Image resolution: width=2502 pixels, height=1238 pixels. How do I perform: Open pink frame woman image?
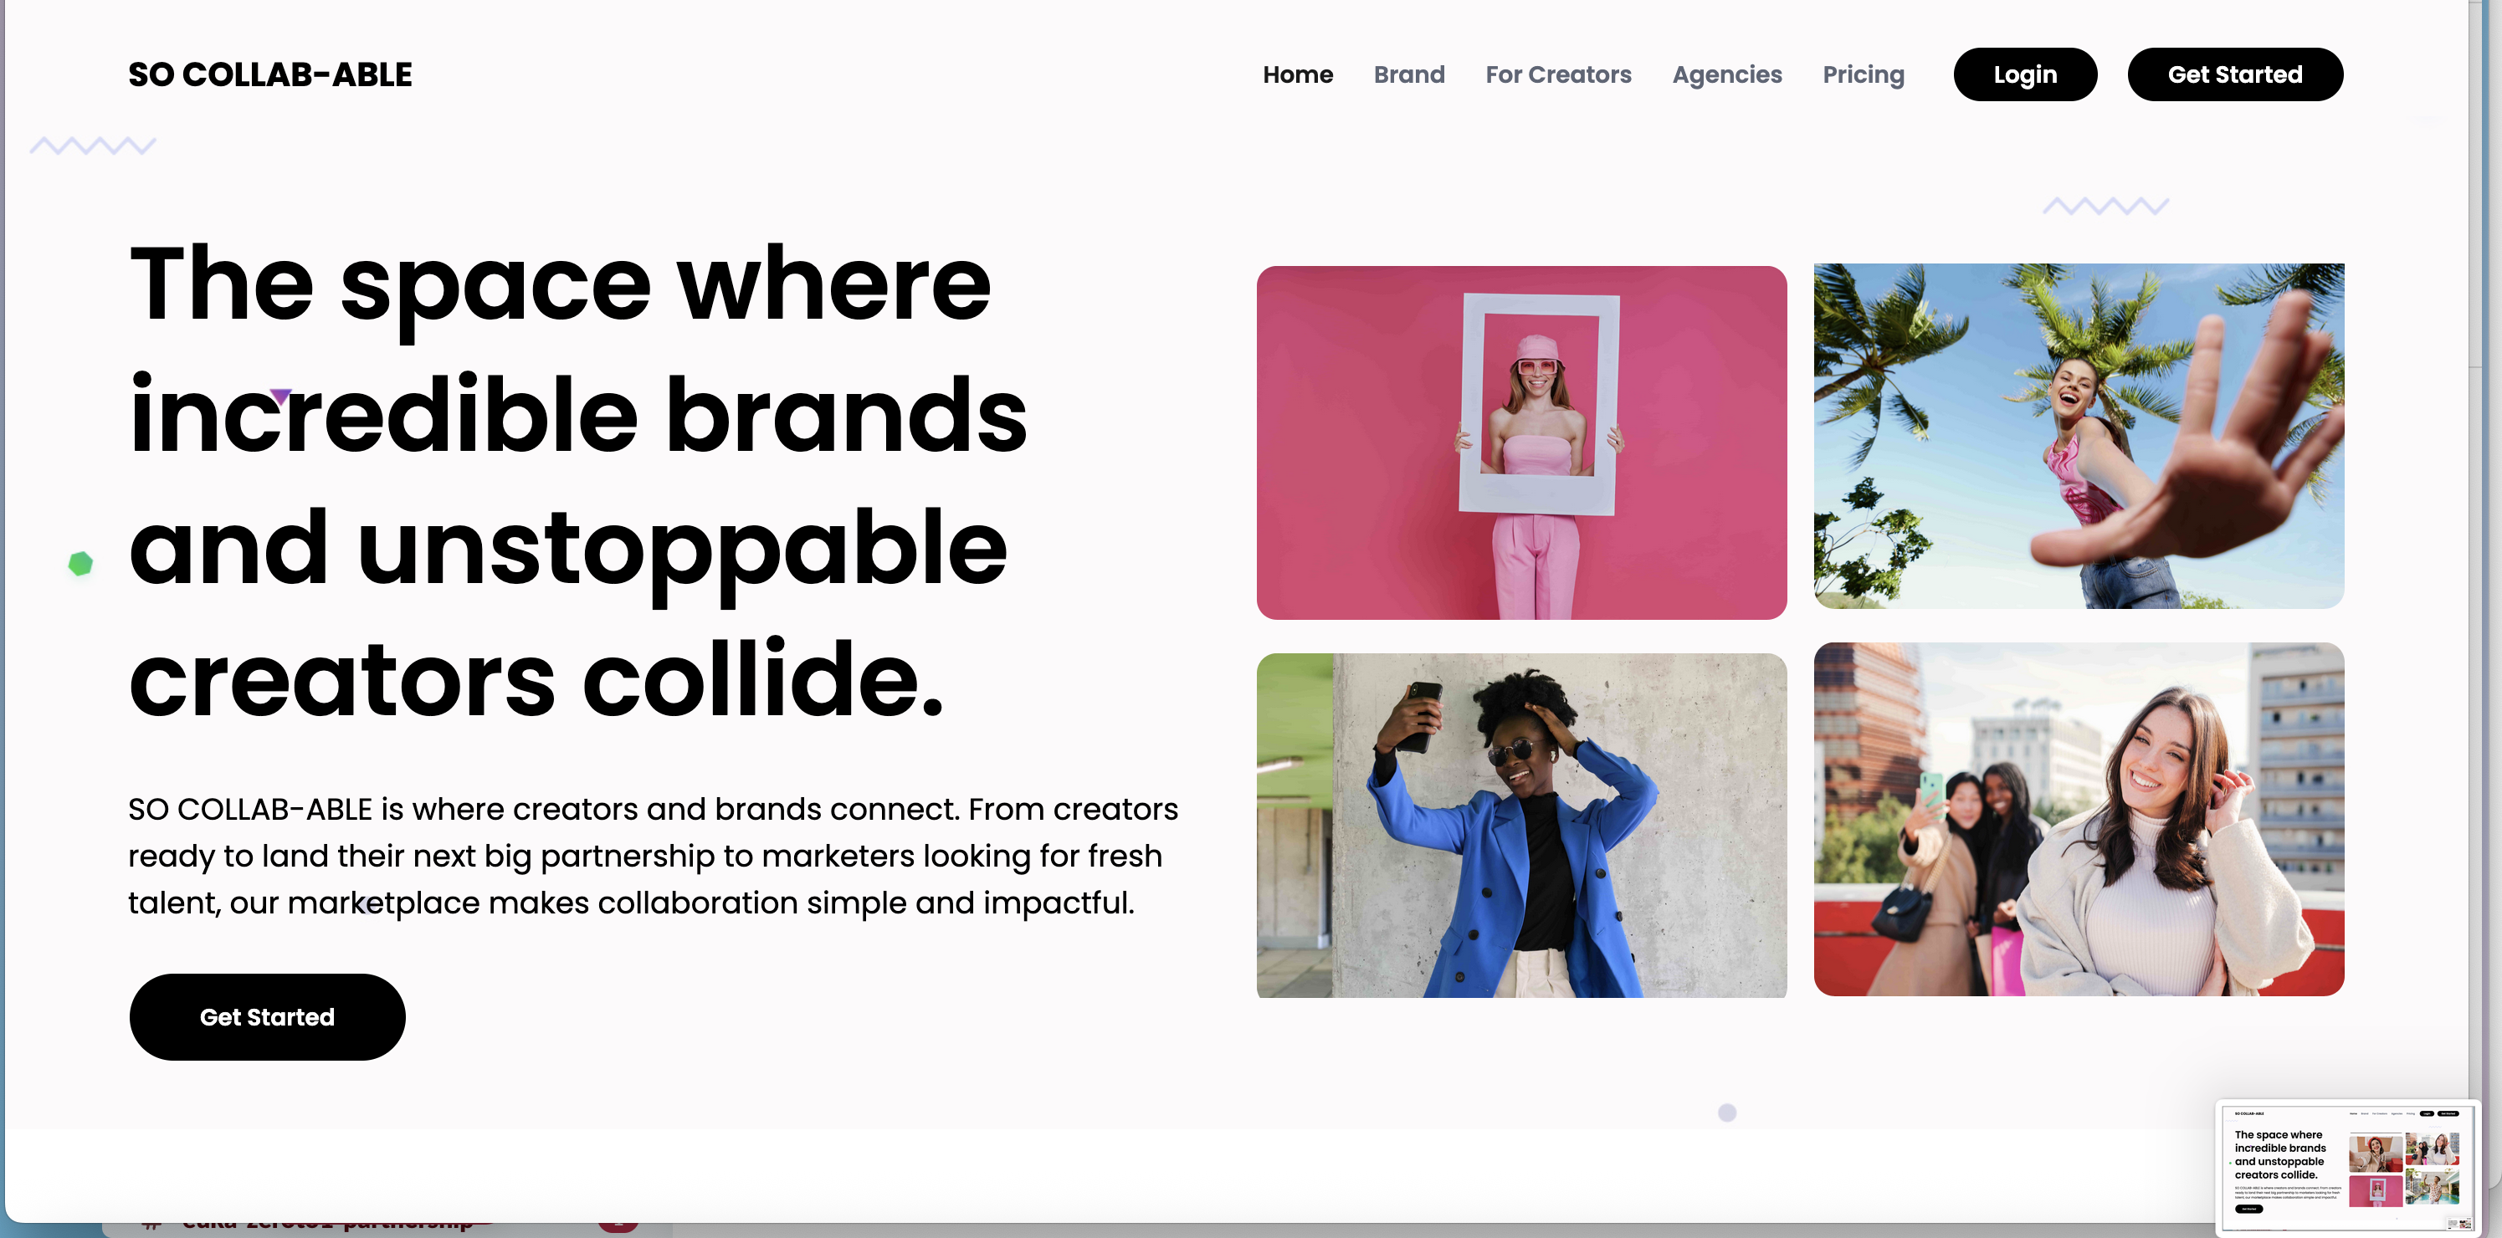coord(1521,443)
